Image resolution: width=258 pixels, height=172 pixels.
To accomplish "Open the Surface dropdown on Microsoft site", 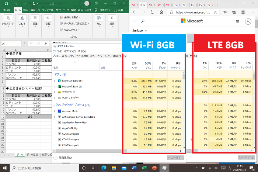I will (140, 31).
